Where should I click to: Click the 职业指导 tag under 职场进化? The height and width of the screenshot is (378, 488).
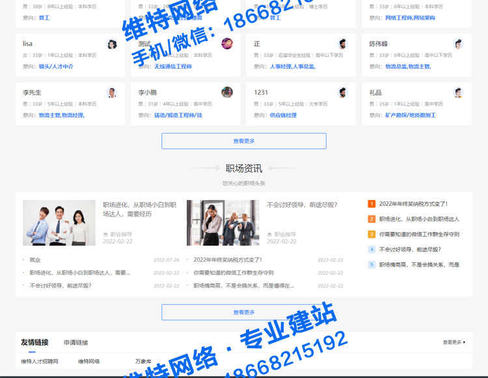click(121, 234)
